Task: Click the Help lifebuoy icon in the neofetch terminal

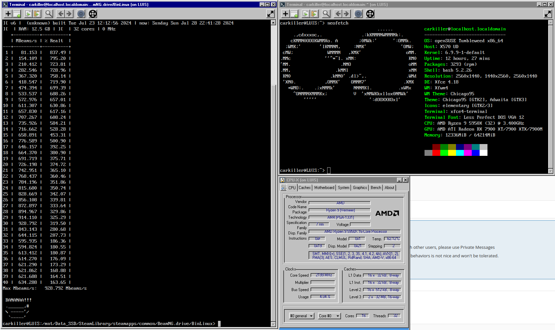Action: pos(370,14)
